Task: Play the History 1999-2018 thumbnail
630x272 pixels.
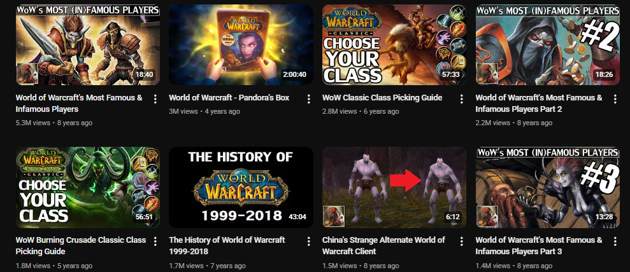Action: [x=241, y=187]
